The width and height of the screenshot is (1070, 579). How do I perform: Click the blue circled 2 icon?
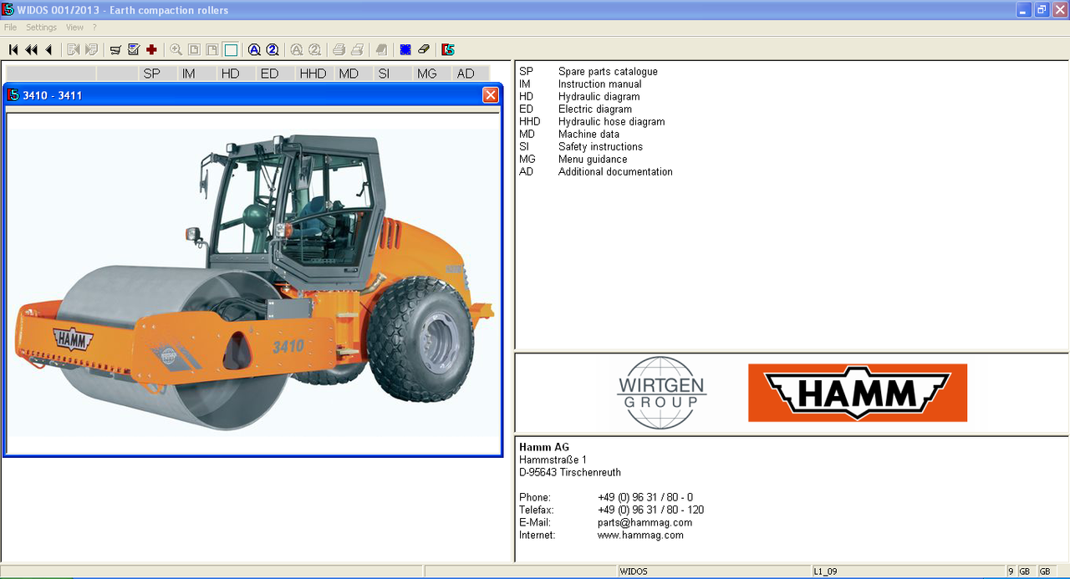[273, 50]
